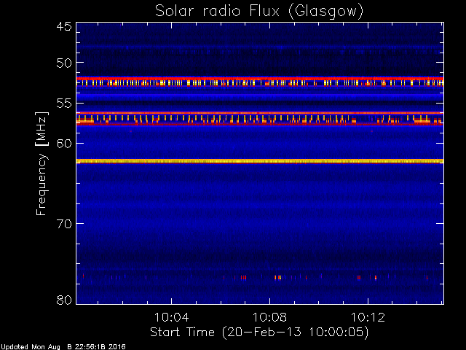The width and height of the screenshot is (466, 350).
Task: Select the 50 frequency tick label
Action: [64, 63]
